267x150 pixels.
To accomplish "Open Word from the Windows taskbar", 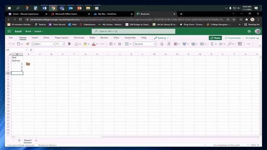I will (x=45, y=8).
